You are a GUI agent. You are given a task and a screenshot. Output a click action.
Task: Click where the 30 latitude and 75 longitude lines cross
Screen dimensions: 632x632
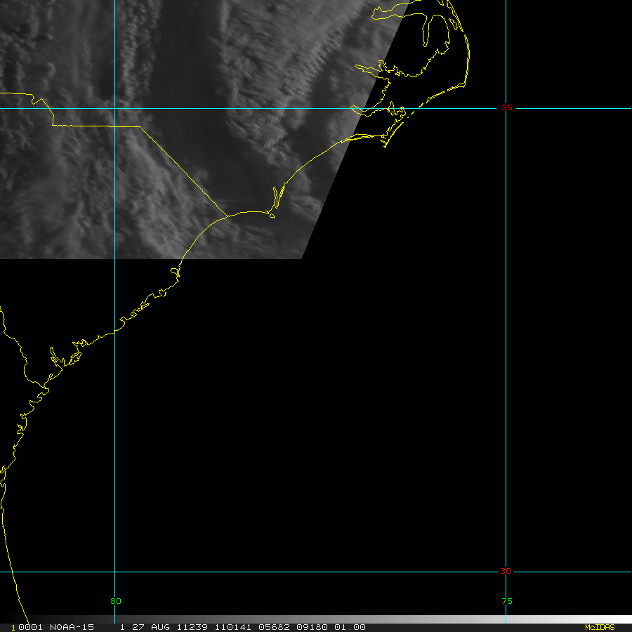[x=506, y=572]
